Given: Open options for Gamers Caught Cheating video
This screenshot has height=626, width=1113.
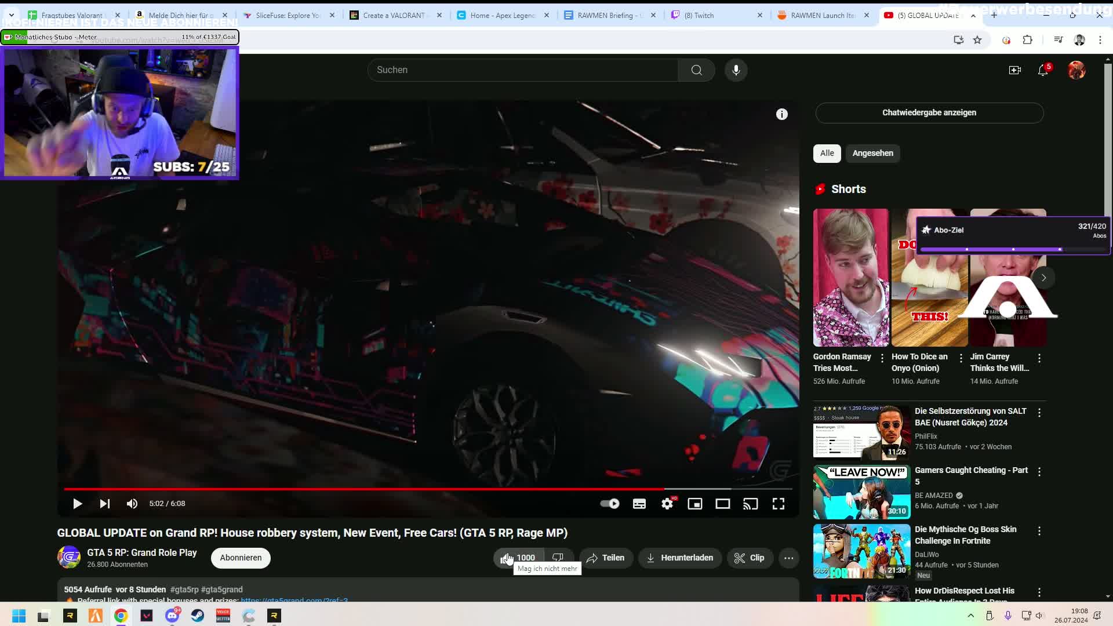Looking at the screenshot, I should coord(1039,472).
